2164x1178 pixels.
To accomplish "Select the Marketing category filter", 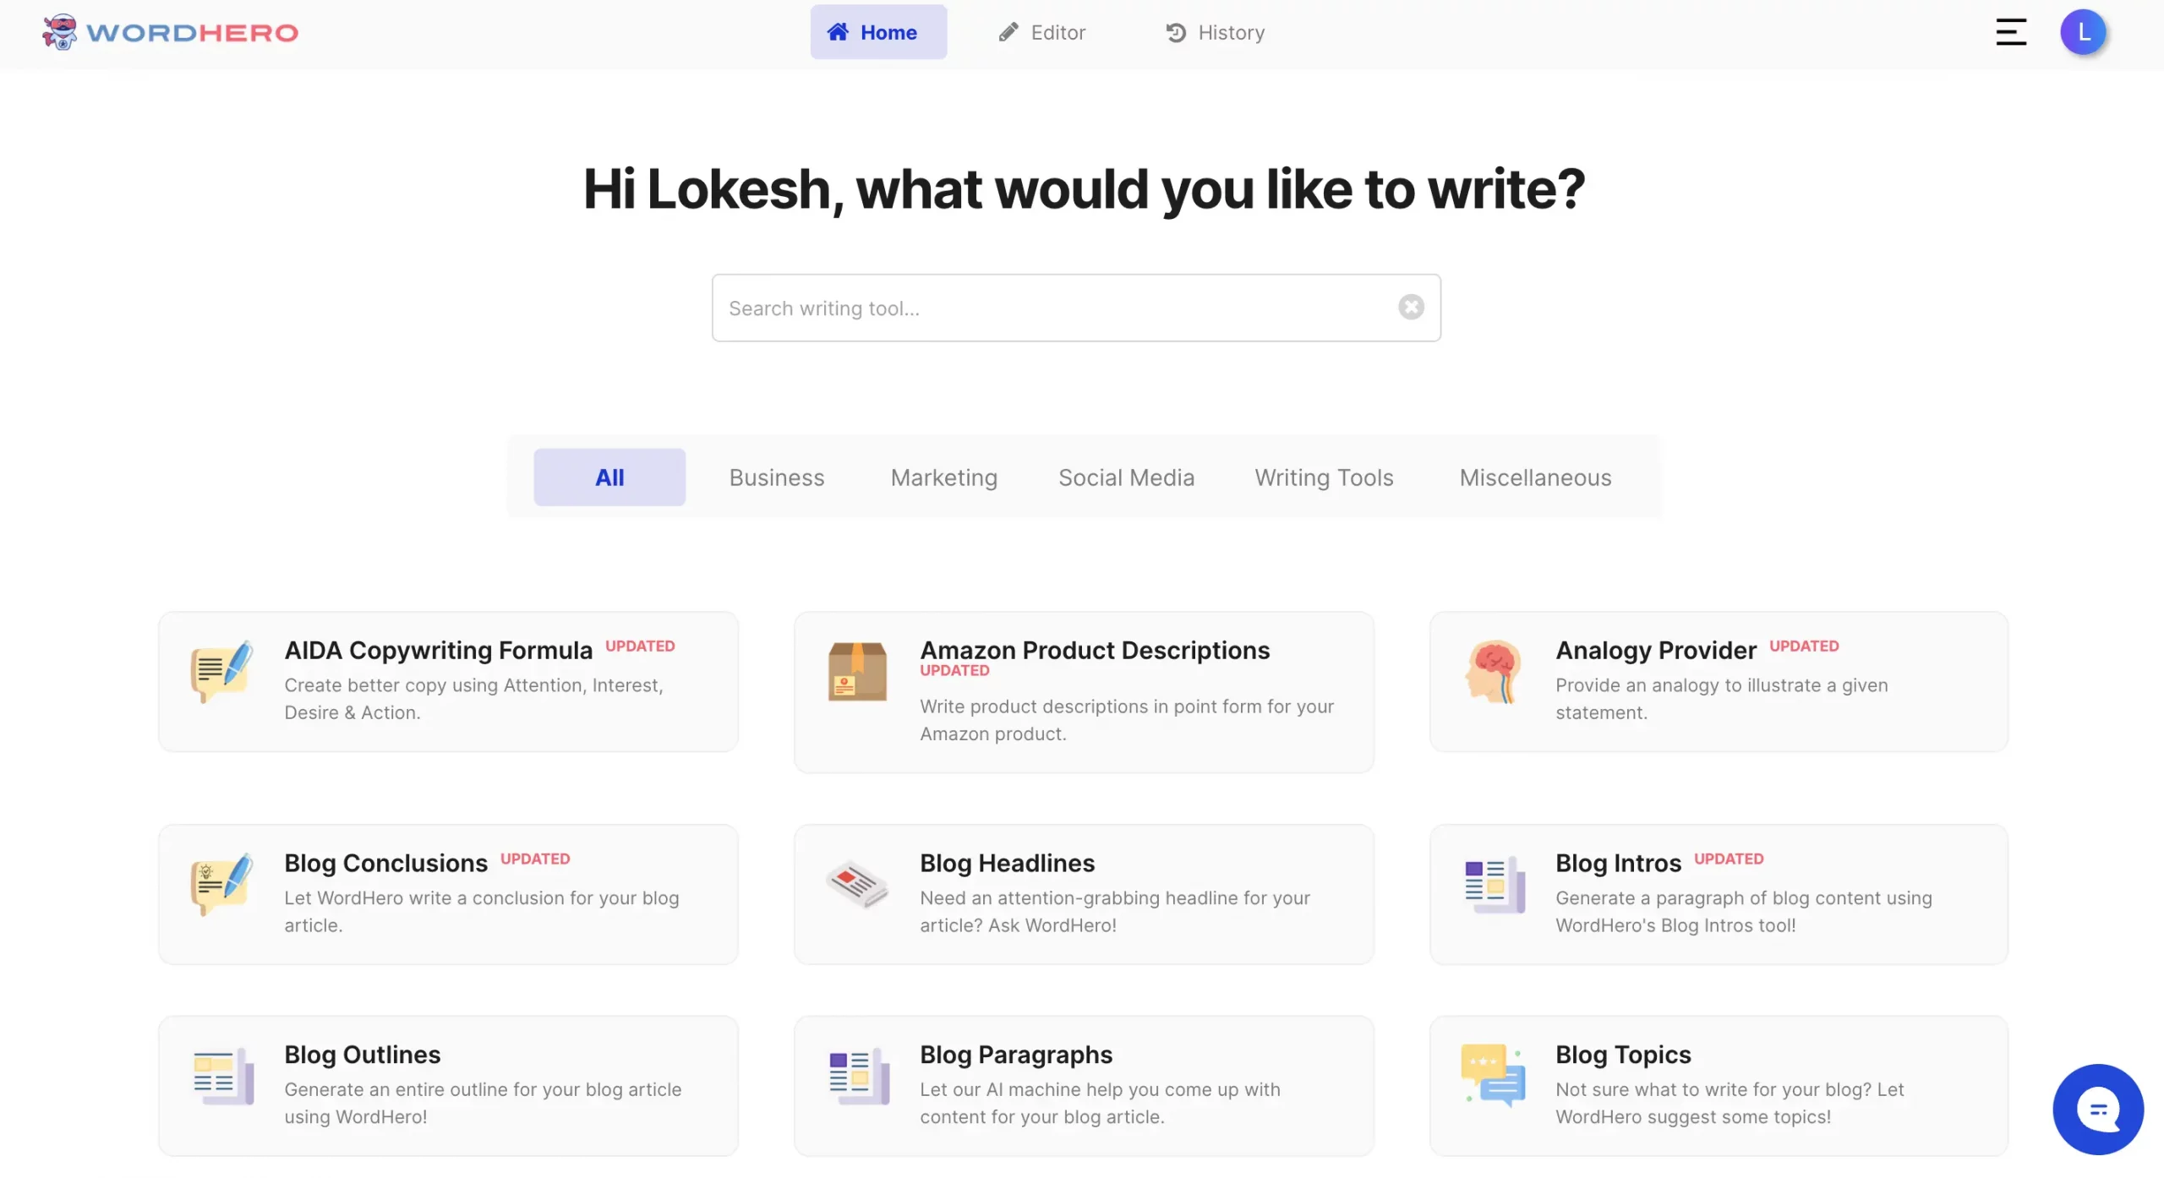I will (944, 476).
